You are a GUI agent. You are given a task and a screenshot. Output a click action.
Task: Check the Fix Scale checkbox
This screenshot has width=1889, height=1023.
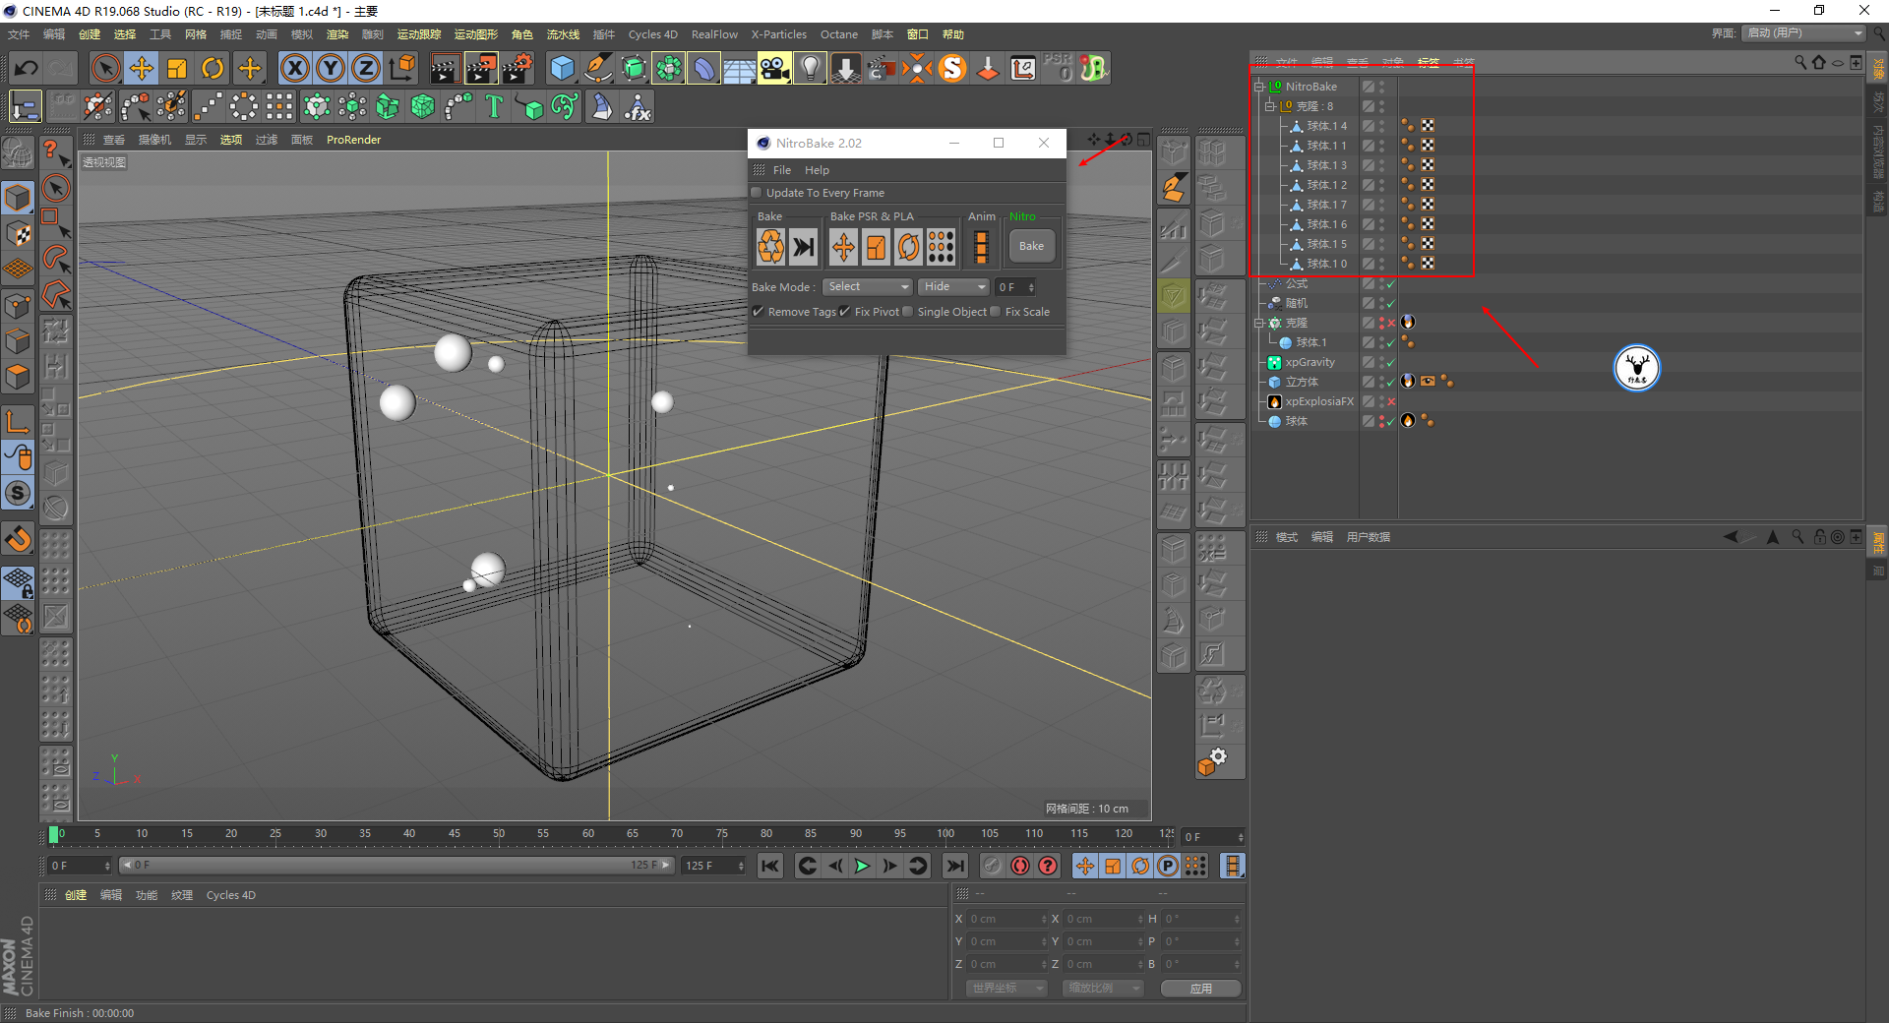pyautogui.click(x=996, y=312)
